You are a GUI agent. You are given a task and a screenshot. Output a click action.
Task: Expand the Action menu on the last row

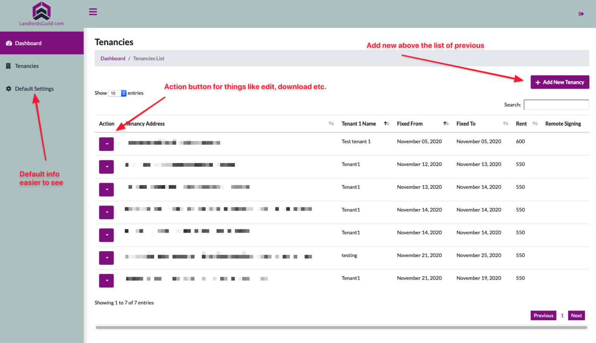[x=106, y=281]
